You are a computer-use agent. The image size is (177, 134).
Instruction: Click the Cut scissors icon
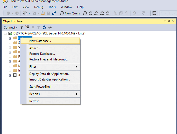click(115, 13)
